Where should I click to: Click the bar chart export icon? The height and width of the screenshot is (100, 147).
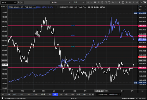[130, 2]
